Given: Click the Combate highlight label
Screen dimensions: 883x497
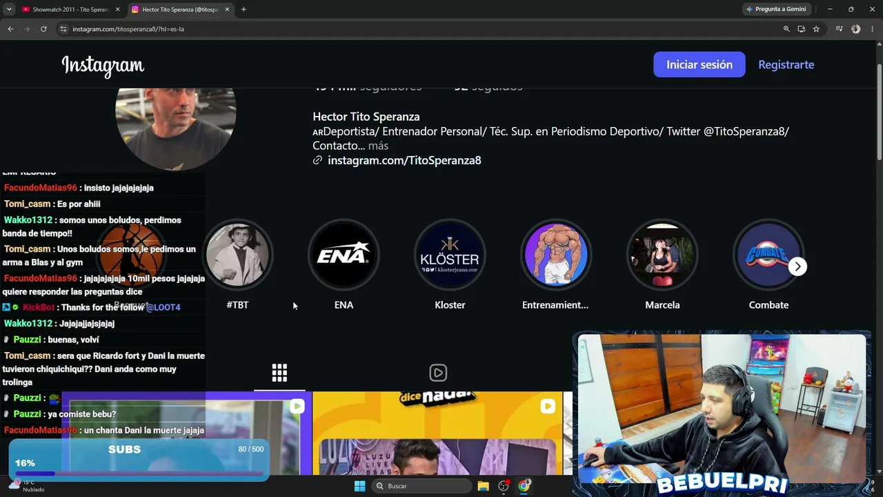Looking at the screenshot, I should point(768,305).
